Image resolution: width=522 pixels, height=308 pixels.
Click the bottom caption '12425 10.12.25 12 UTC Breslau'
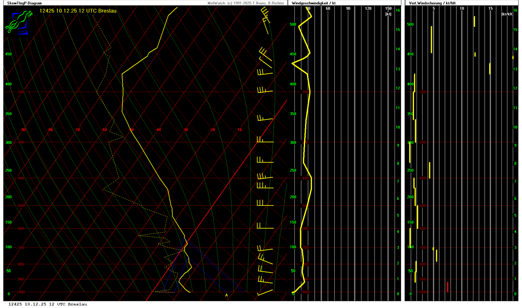(x=48, y=304)
